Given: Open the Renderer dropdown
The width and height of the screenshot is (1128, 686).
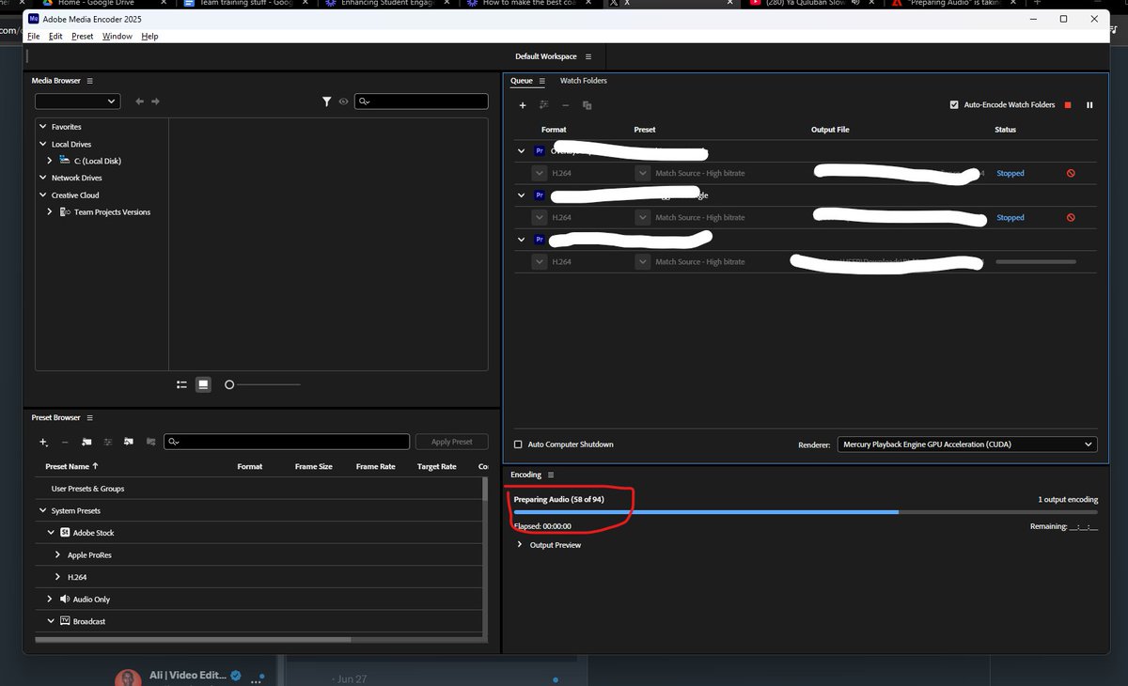Looking at the screenshot, I should 966,444.
